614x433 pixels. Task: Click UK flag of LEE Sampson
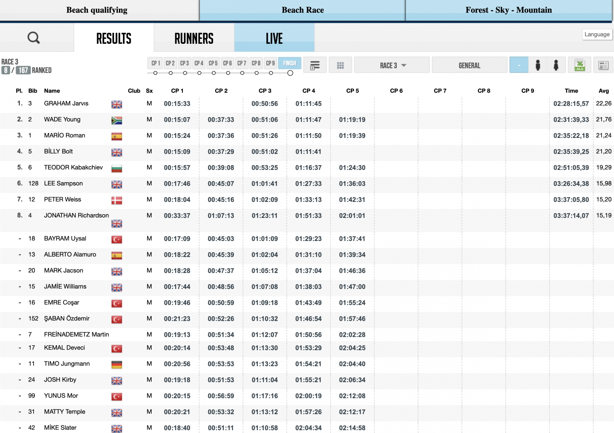coord(117,184)
